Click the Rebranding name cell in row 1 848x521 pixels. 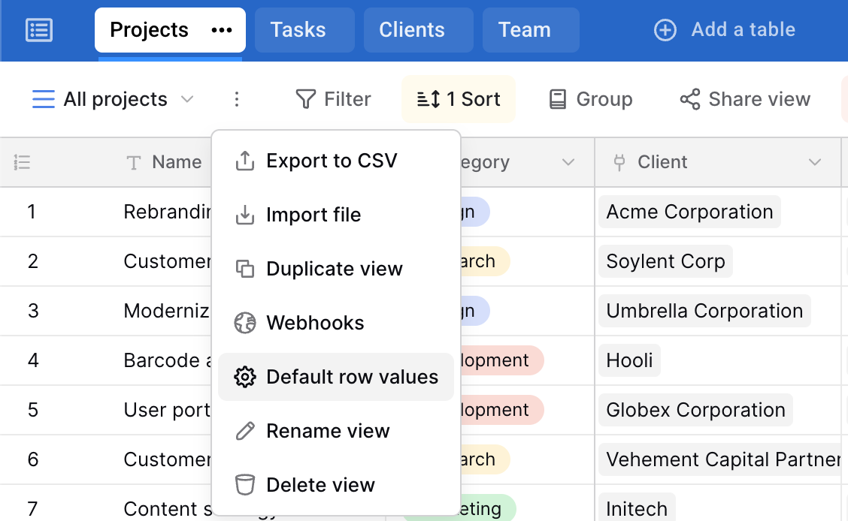click(x=167, y=212)
